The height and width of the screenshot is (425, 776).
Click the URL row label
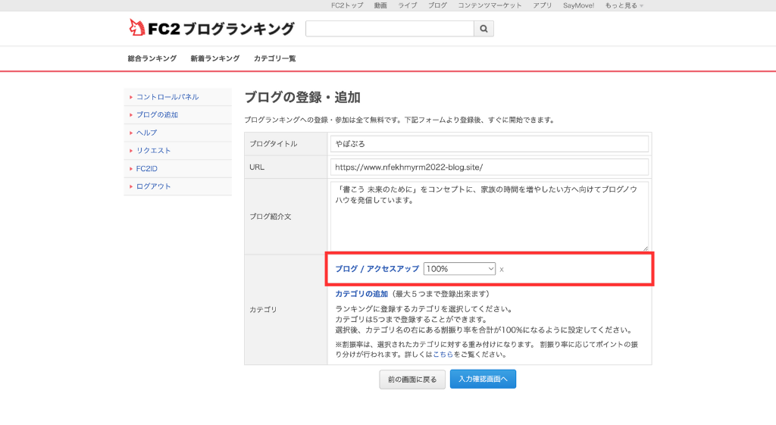pyautogui.click(x=257, y=167)
